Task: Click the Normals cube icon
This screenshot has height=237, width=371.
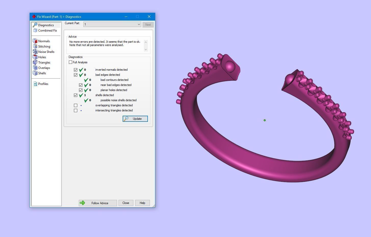Action: (35, 41)
